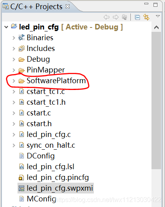Viewport: 165px width, 207px height.
Task: Toggle Link with Editor arrows icon
Action: tap(146, 17)
